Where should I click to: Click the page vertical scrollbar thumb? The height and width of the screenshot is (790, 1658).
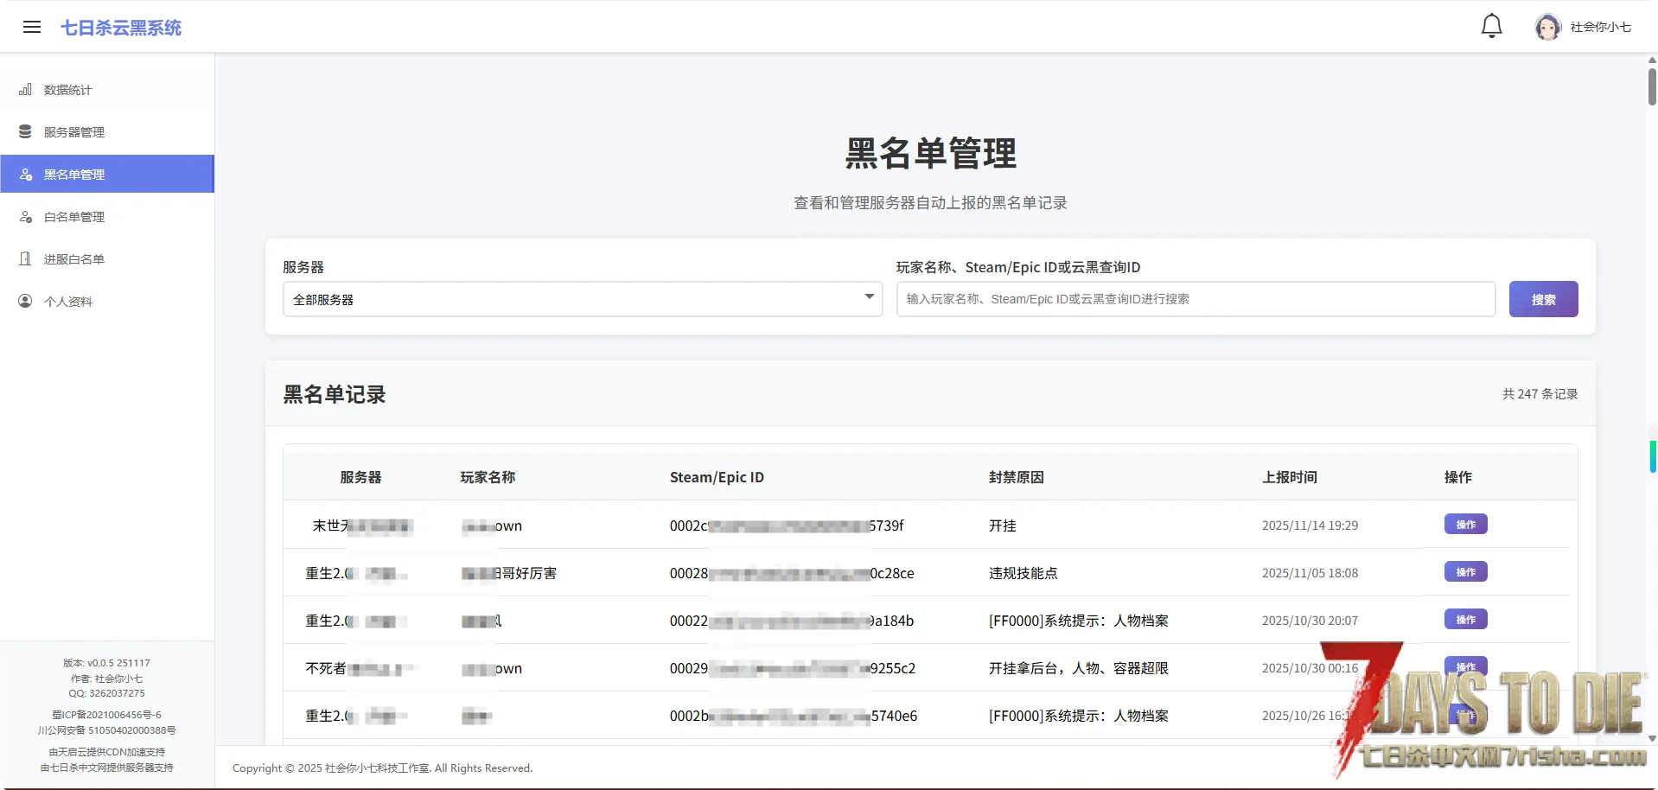(x=1652, y=86)
